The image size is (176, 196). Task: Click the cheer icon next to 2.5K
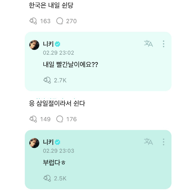(x=47, y=178)
